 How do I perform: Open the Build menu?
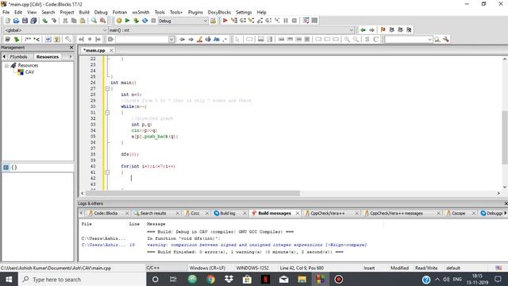(x=84, y=12)
